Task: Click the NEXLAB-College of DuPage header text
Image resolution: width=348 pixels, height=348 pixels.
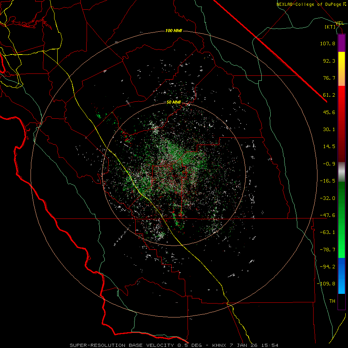Action: click(309, 4)
